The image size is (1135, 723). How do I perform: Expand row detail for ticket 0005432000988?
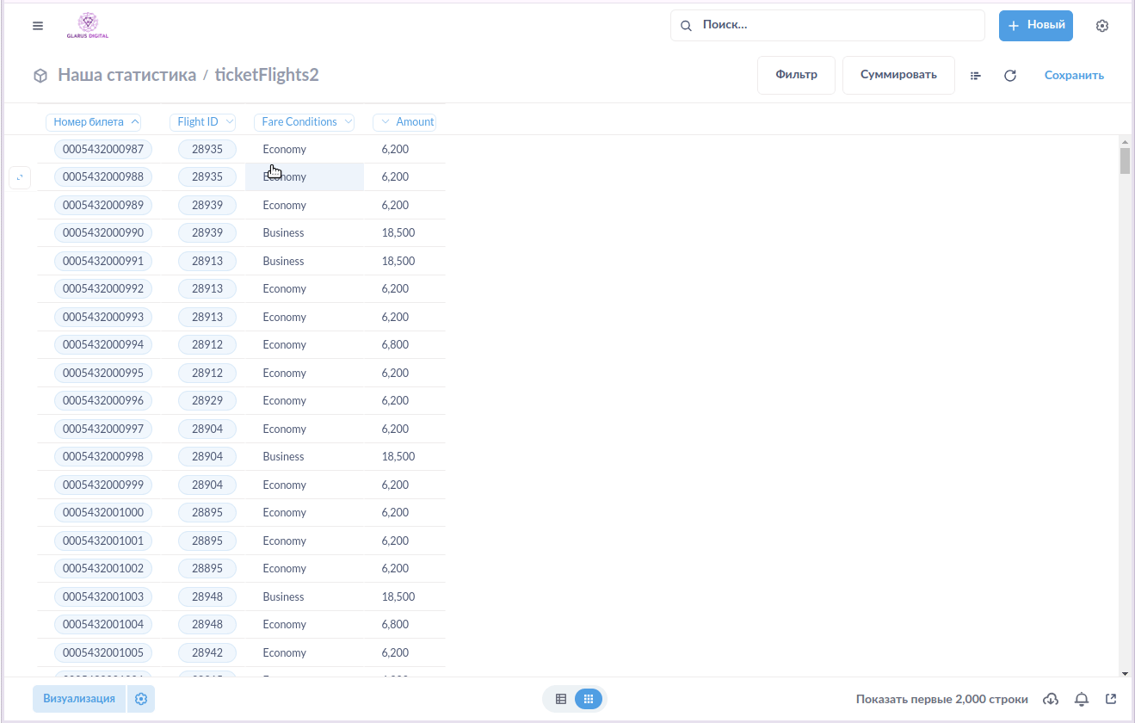click(20, 177)
